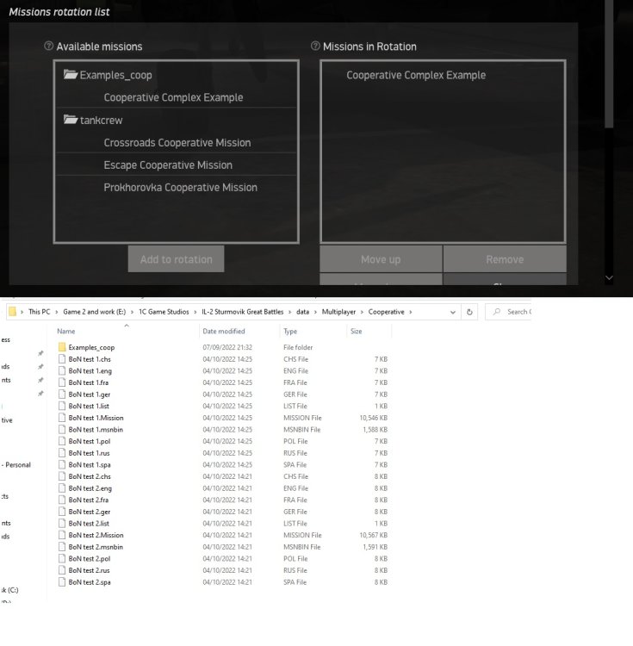Image resolution: width=633 pixels, height=646 pixels.
Task: Open the address bar history dropdown
Action: [x=452, y=312]
